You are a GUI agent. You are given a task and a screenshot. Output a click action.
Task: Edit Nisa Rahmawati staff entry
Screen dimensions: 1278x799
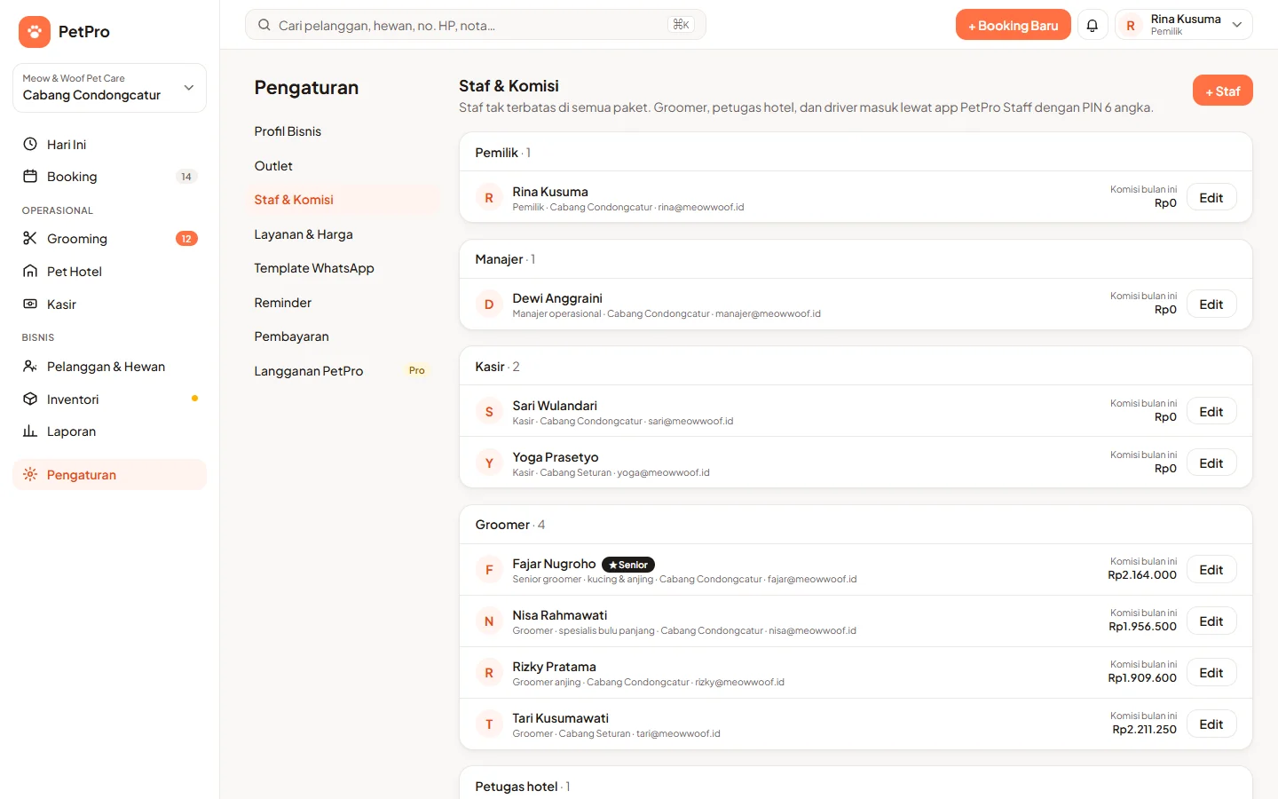click(1211, 621)
